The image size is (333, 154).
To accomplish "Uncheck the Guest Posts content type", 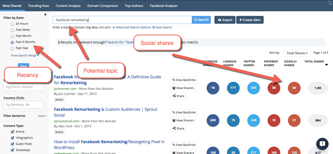I will point(12,144).
